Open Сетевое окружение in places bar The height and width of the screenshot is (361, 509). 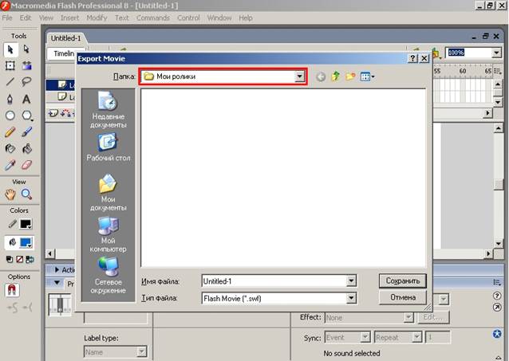coord(108,276)
